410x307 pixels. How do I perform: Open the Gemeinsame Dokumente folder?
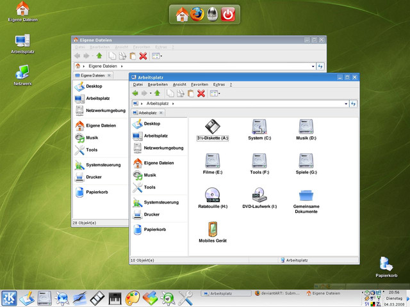(306, 194)
